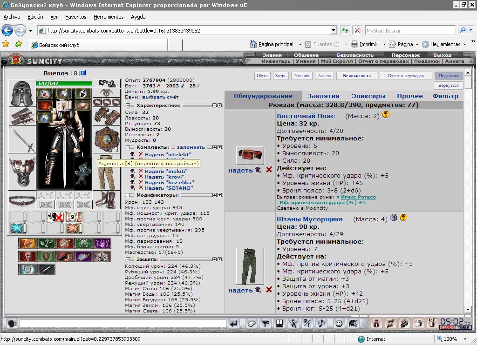
Task: Open the Página toolbar dropdown arrow
Action: point(417,44)
